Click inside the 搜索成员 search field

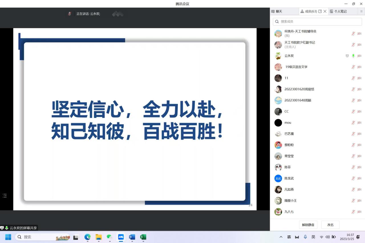(314, 21)
